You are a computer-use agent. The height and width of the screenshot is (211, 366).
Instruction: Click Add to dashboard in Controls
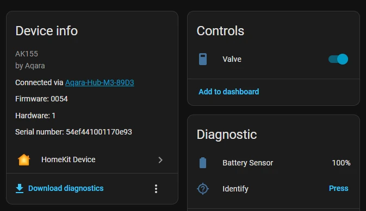pyautogui.click(x=229, y=92)
